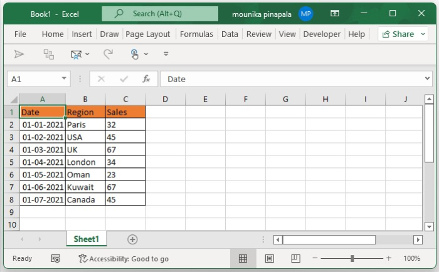Click the macro recording icon in status bar
Image resolution: width=439 pixels, height=272 pixels.
56,258
